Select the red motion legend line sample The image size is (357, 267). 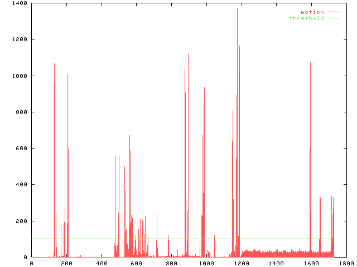click(x=334, y=12)
